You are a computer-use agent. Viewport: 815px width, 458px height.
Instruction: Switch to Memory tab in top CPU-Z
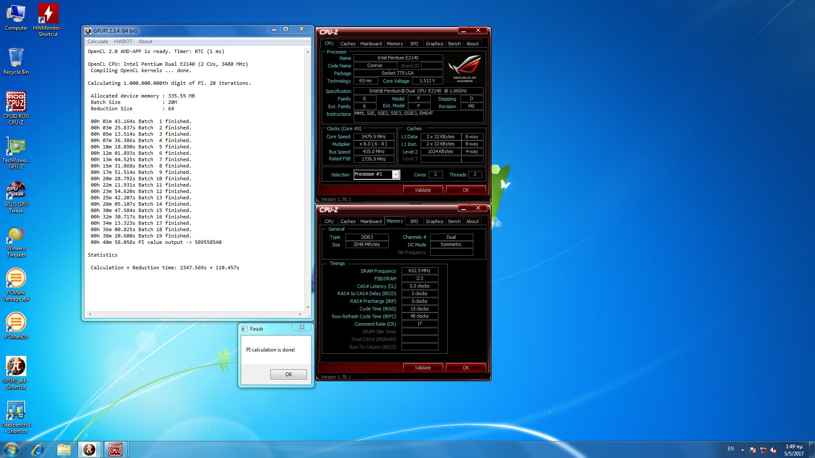pyautogui.click(x=395, y=44)
